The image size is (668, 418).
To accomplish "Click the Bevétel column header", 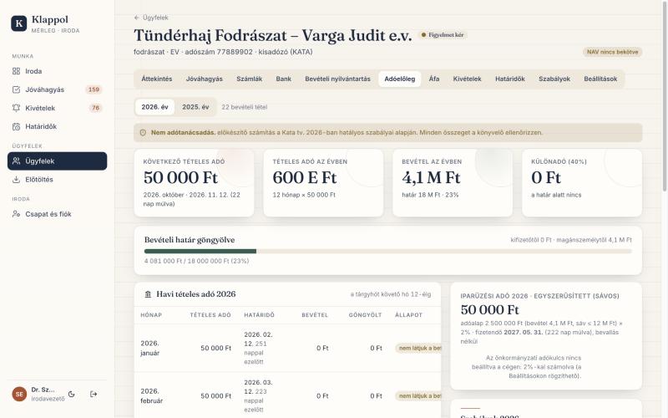I will [x=315, y=315].
